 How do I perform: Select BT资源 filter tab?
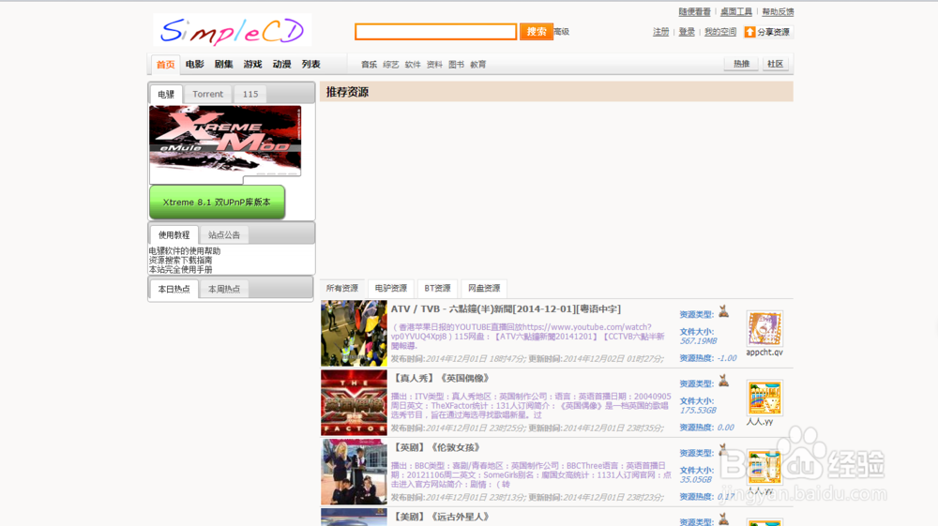click(437, 288)
